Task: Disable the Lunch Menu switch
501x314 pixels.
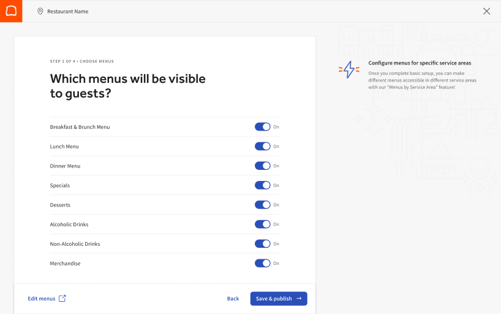Action: pos(262,147)
